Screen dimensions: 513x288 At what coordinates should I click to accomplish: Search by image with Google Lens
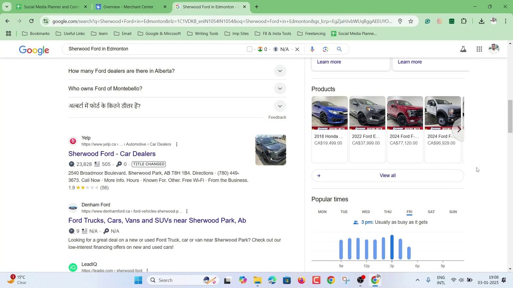(325, 49)
